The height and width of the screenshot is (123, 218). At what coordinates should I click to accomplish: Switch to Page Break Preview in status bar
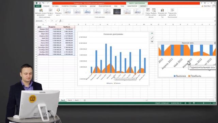click(x=194, y=103)
